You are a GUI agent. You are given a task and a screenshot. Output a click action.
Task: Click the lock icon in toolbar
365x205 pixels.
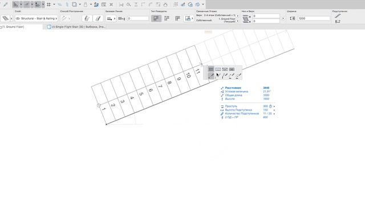(x=86, y=5)
